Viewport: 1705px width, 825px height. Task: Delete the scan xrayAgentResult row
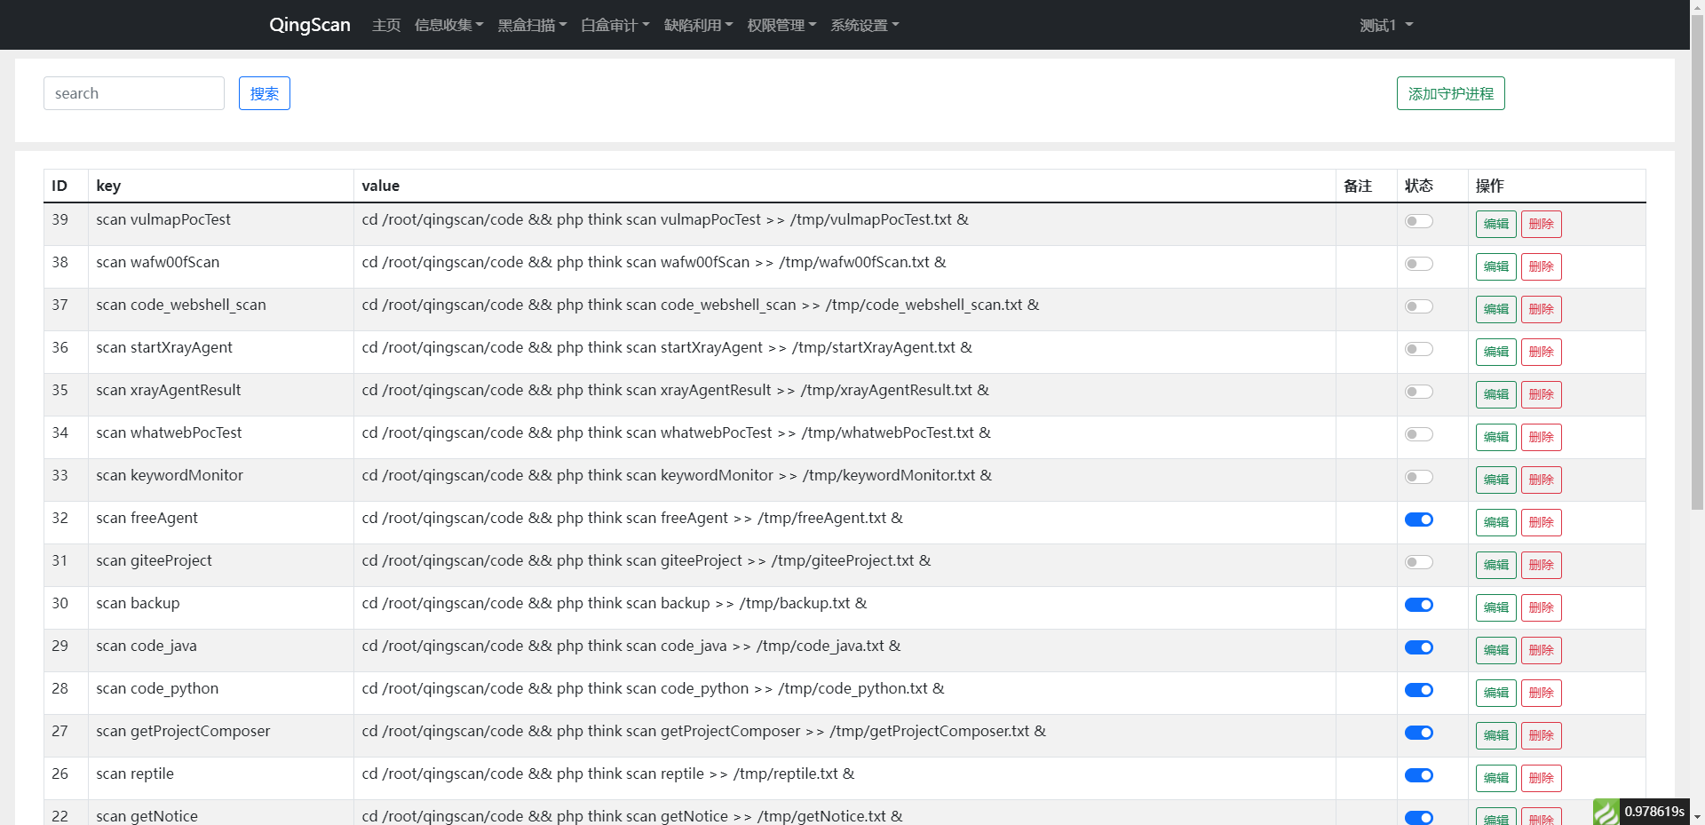[1542, 394]
